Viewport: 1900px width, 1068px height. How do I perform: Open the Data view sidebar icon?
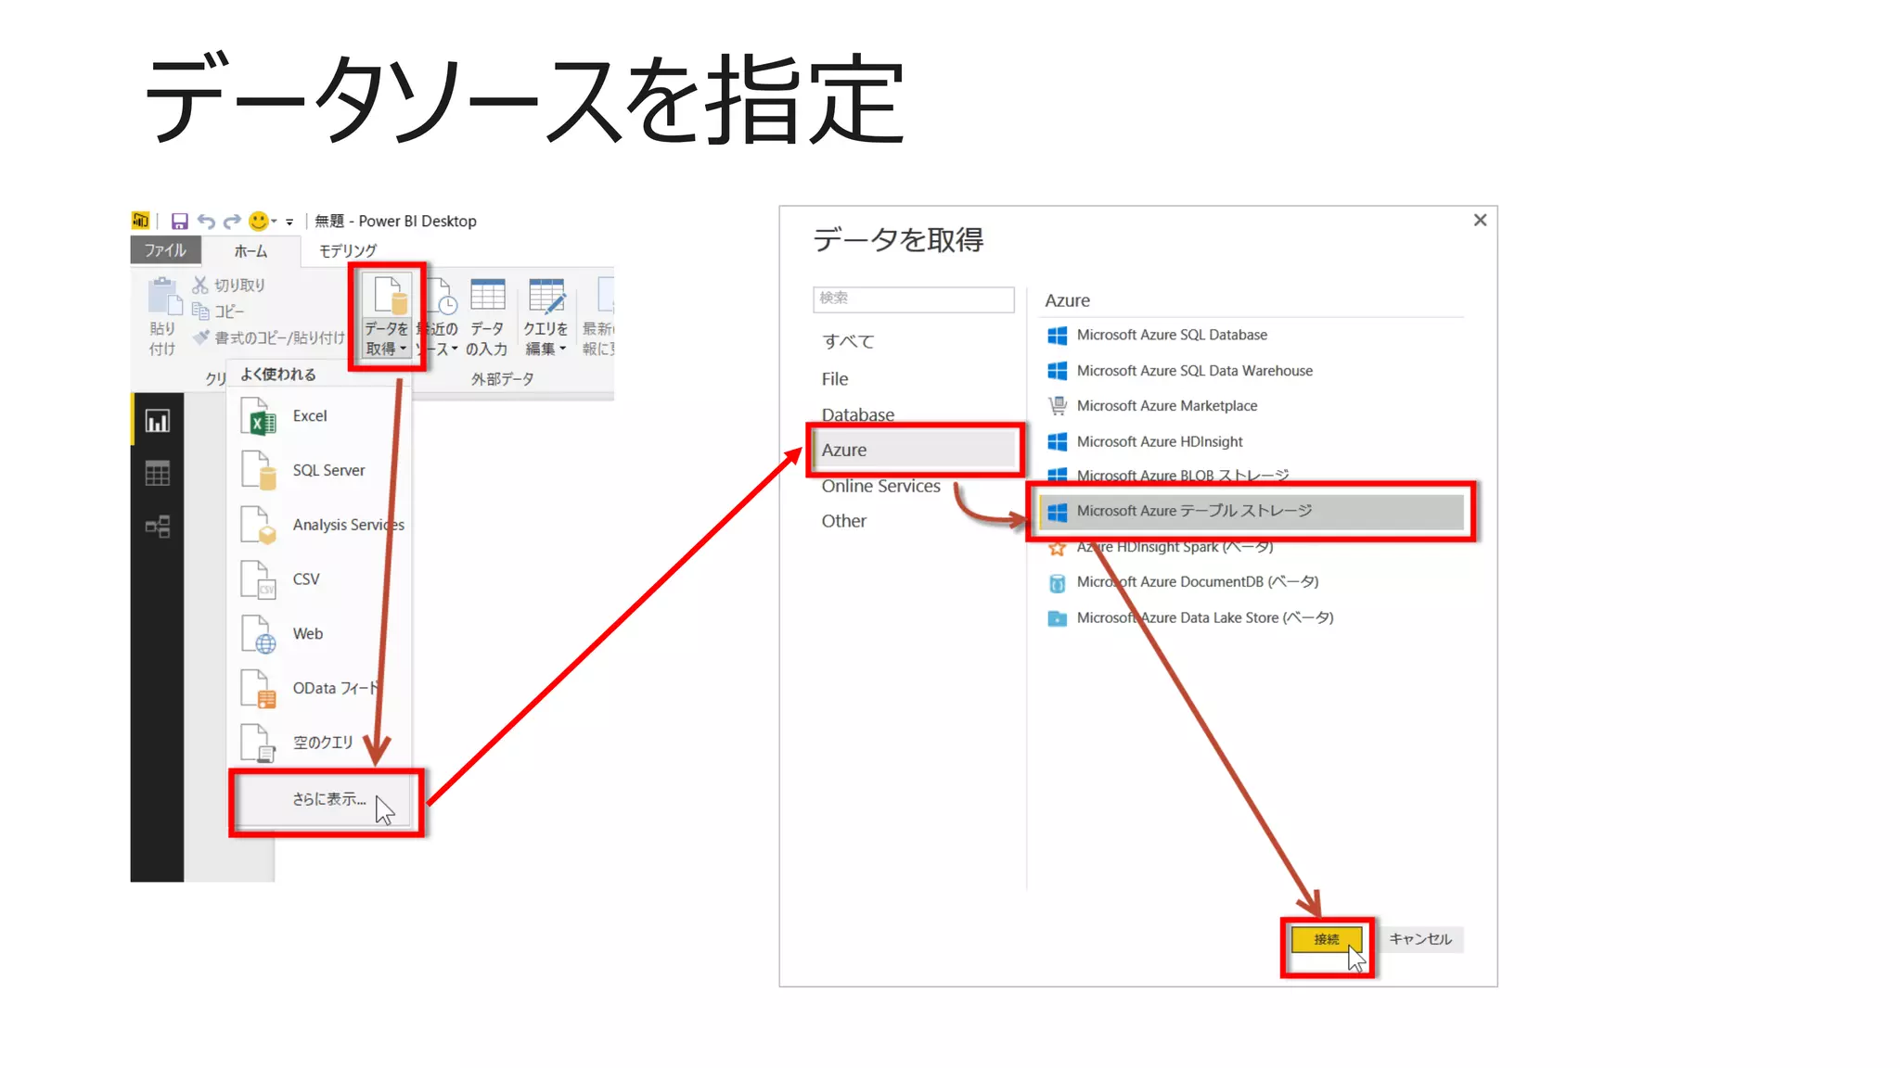[x=158, y=474]
